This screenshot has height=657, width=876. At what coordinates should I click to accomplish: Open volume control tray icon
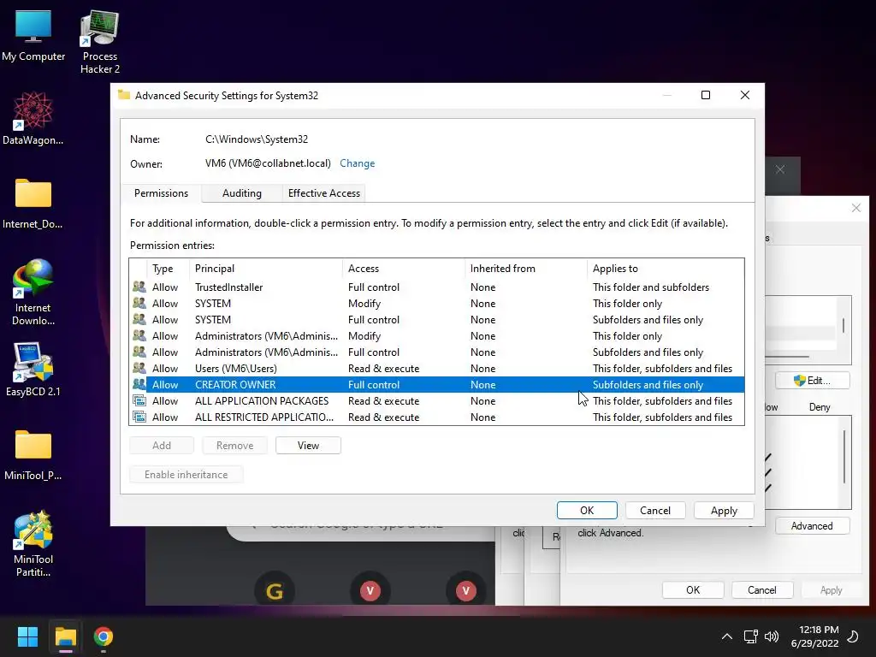(772, 636)
